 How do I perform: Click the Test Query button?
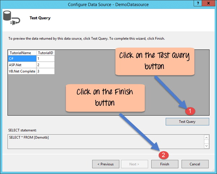coord(187,122)
